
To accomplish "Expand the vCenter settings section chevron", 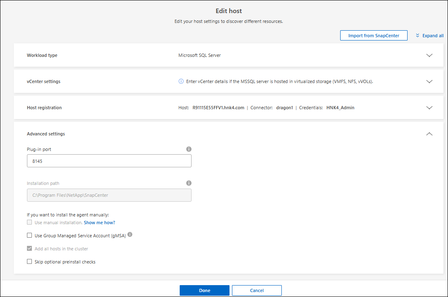I will pyautogui.click(x=429, y=81).
